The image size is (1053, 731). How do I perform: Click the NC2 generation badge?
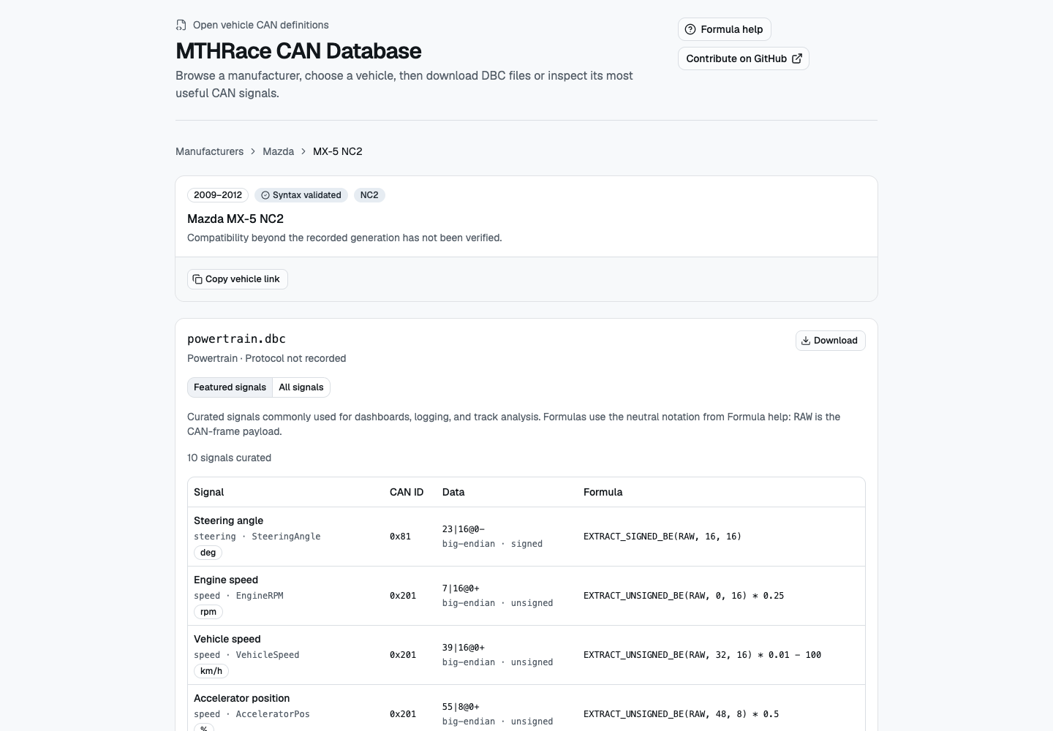pos(369,195)
